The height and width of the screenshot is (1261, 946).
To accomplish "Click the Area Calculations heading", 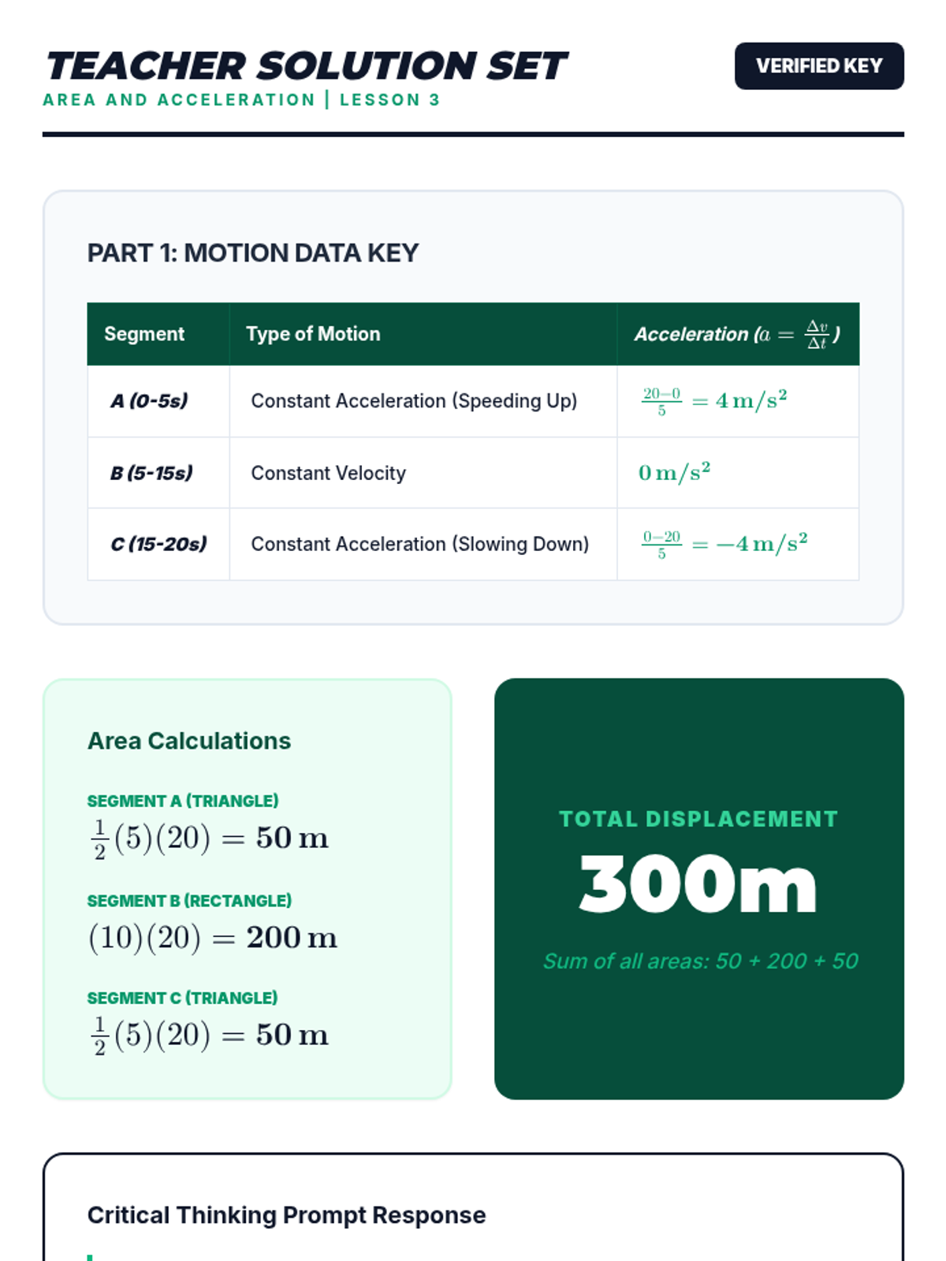I will [188, 741].
